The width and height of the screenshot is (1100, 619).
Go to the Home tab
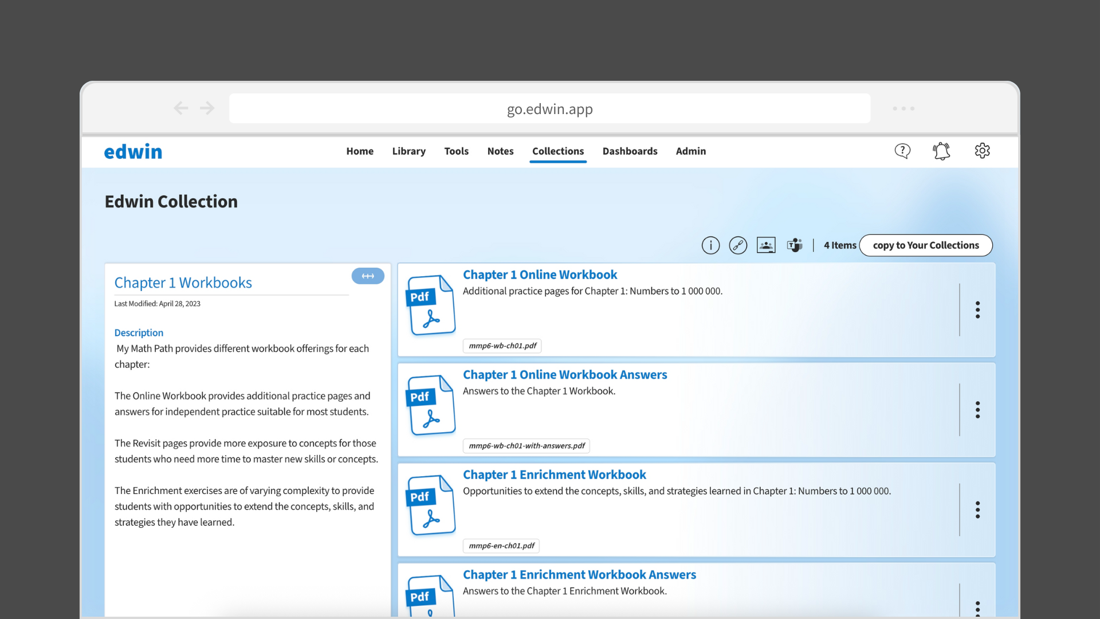pyautogui.click(x=360, y=151)
